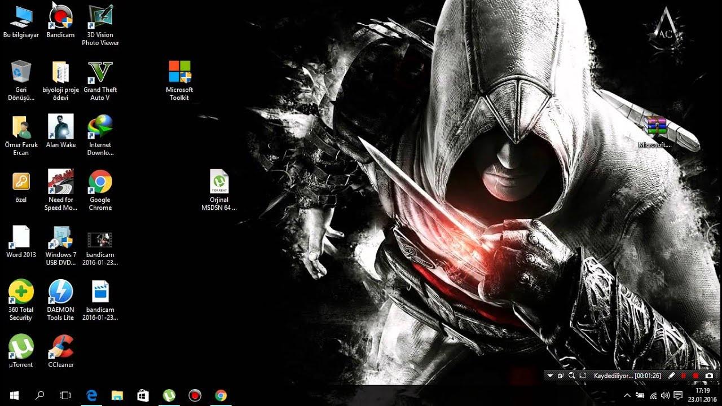Launch Need for Speed Most Wanted shortcut
This screenshot has width=722, height=406.
(x=60, y=190)
